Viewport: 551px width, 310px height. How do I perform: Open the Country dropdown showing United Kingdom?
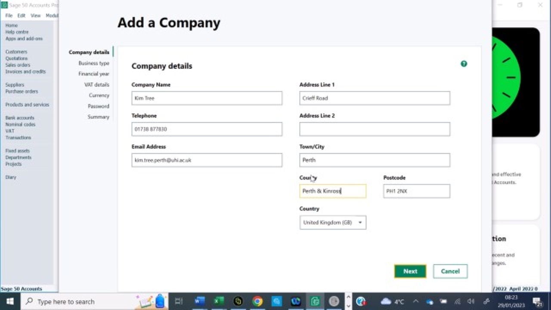(332, 222)
